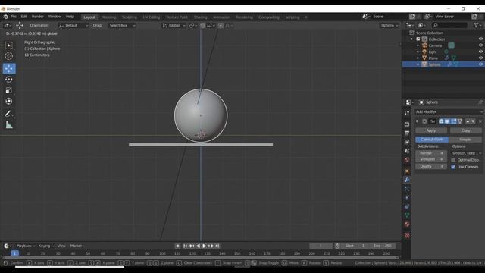Adjust the Render subdivisions value field
This screenshot has height=273, width=485.
click(x=431, y=153)
